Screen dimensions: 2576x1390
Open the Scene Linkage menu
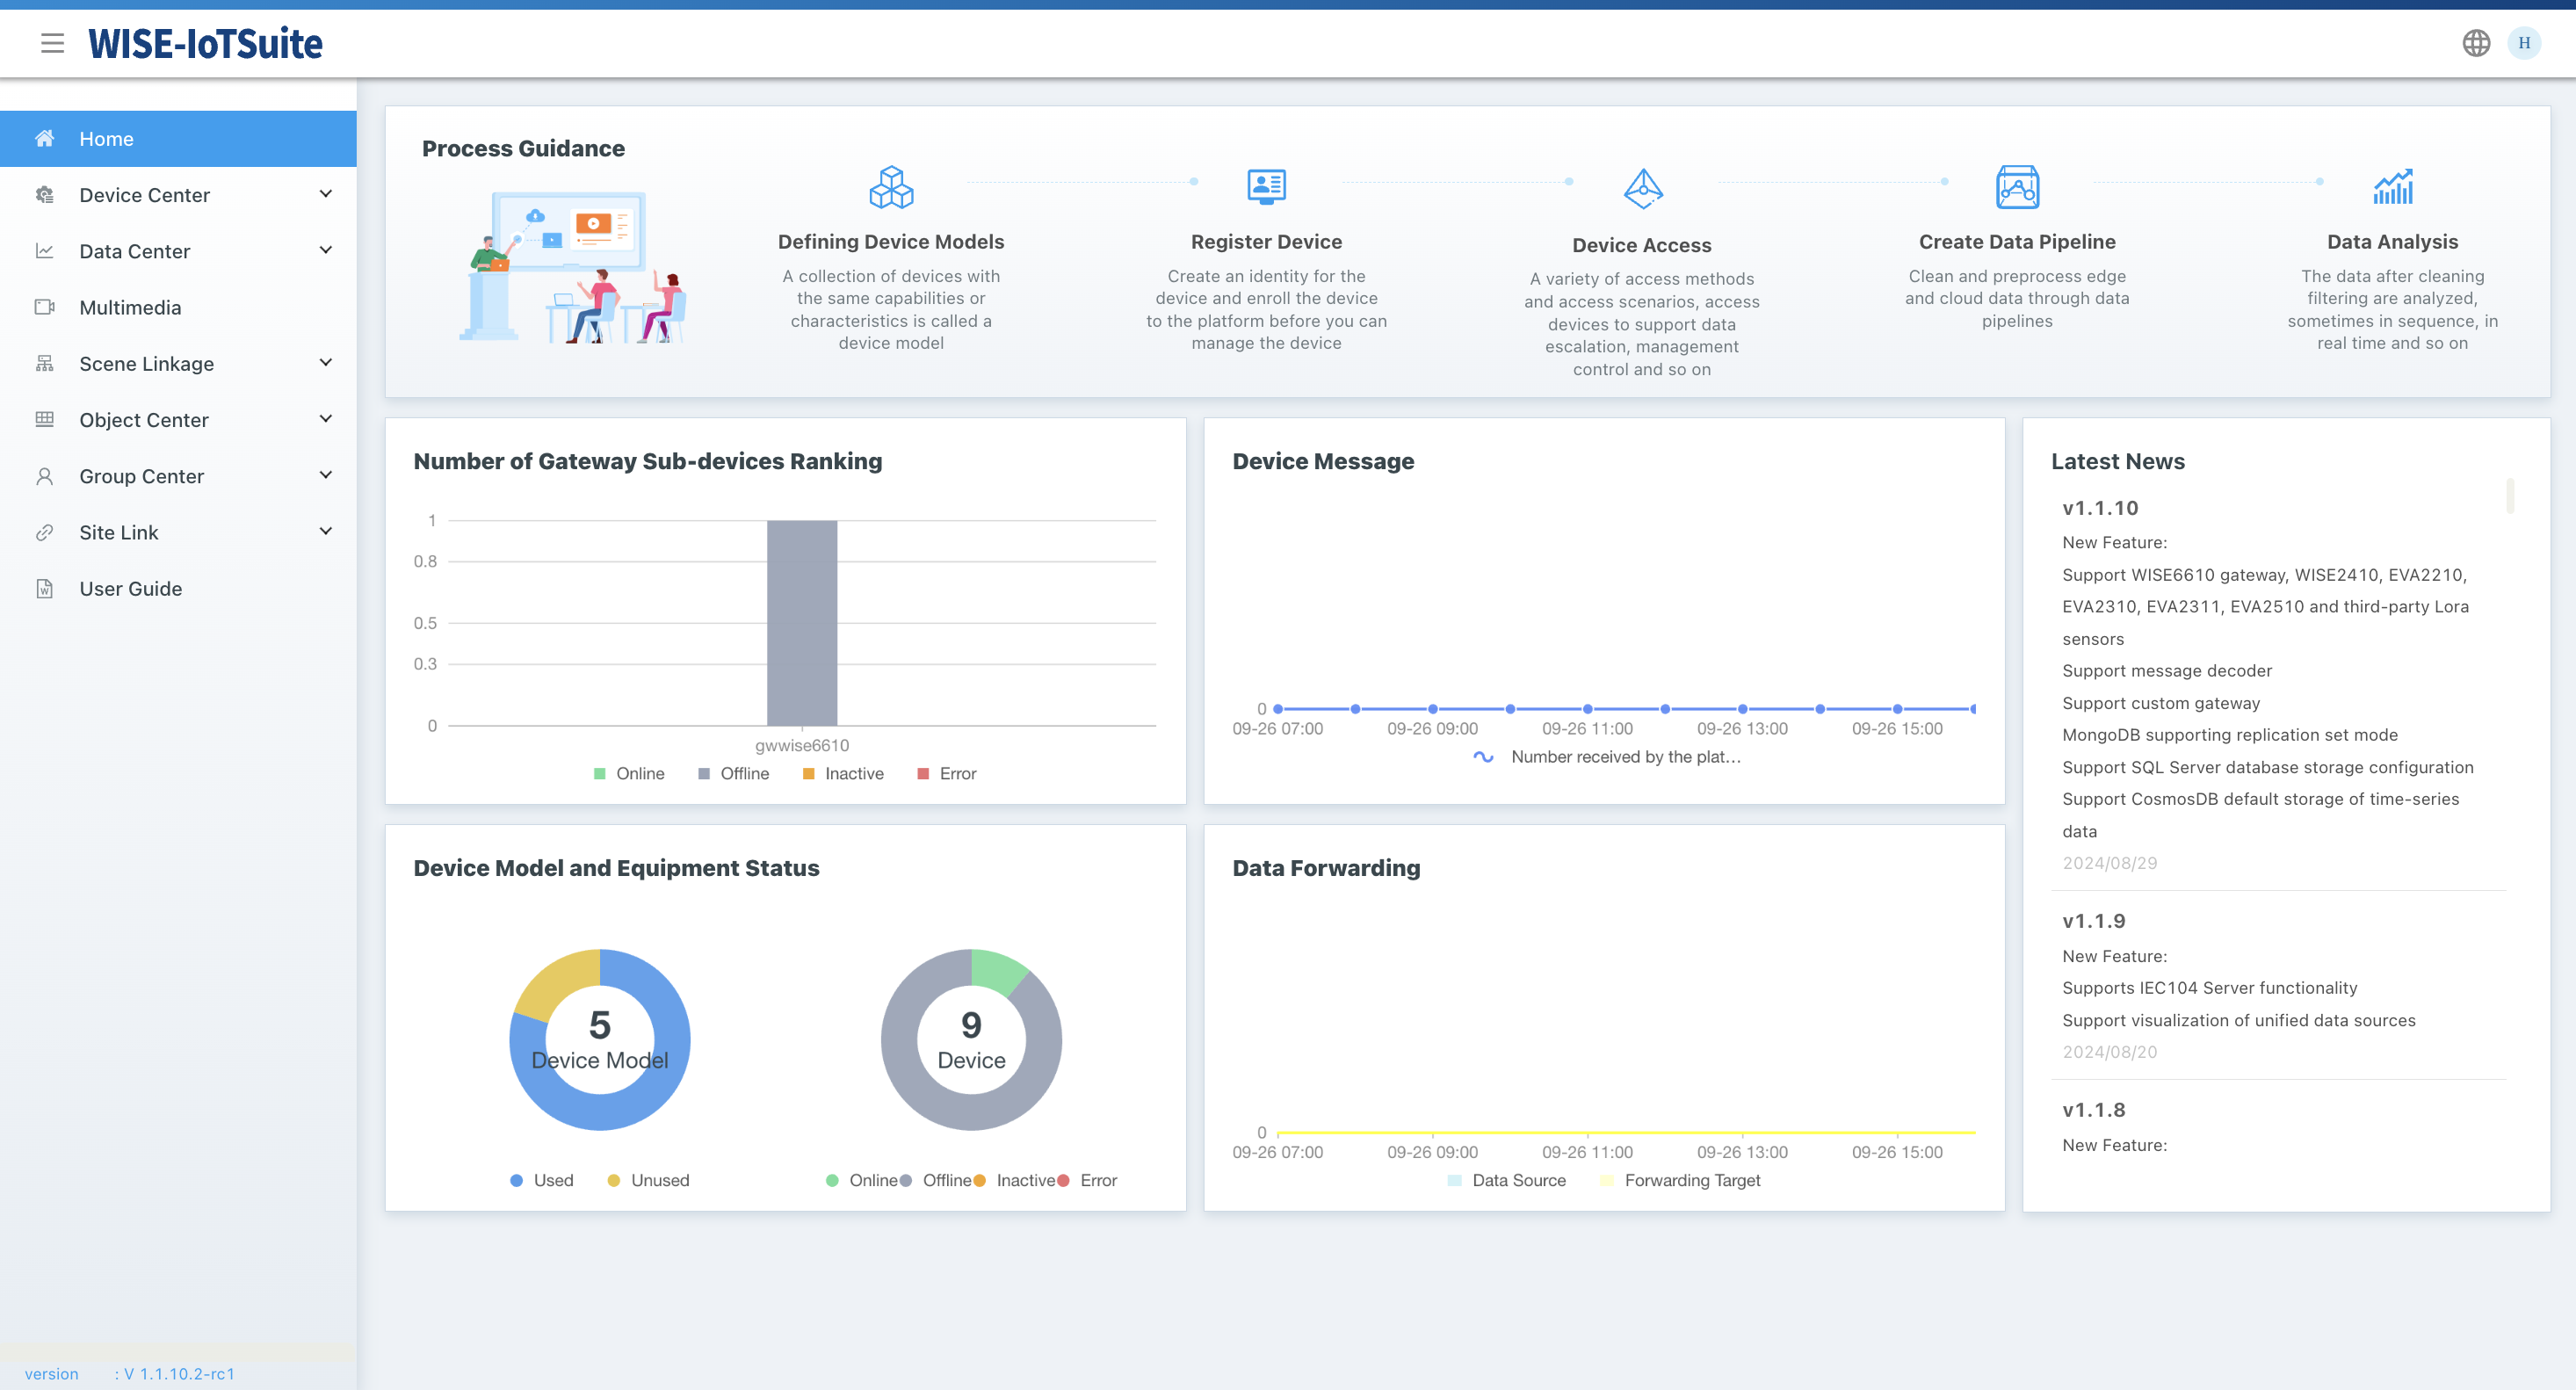click(x=178, y=363)
